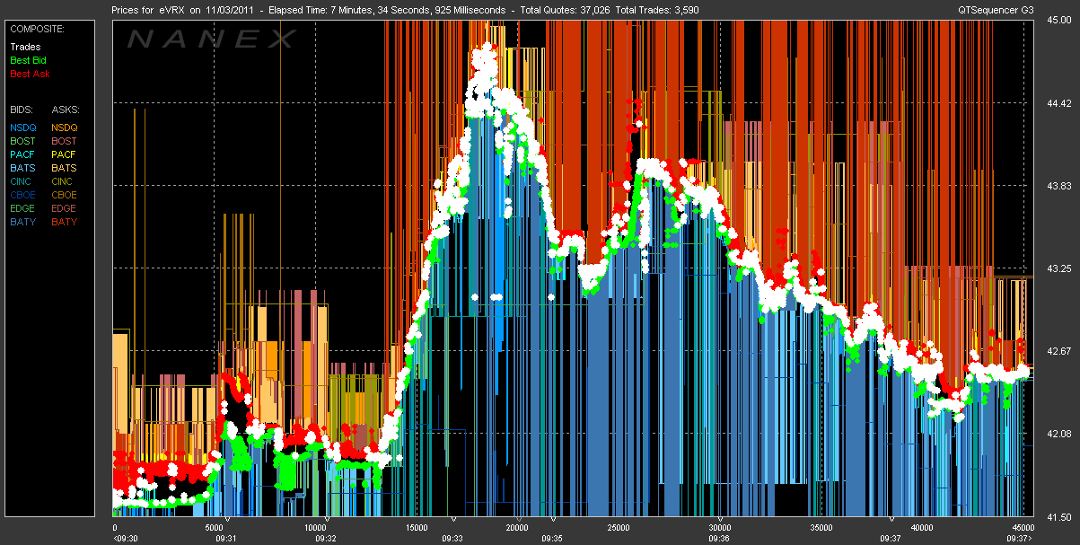Select NSDQ in the ASKS column
The width and height of the screenshot is (1080, 545).
coord(65,127)
